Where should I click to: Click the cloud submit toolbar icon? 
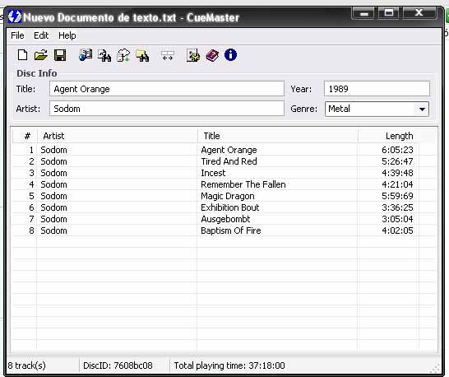pyautogui.click(x=123, y=55)
